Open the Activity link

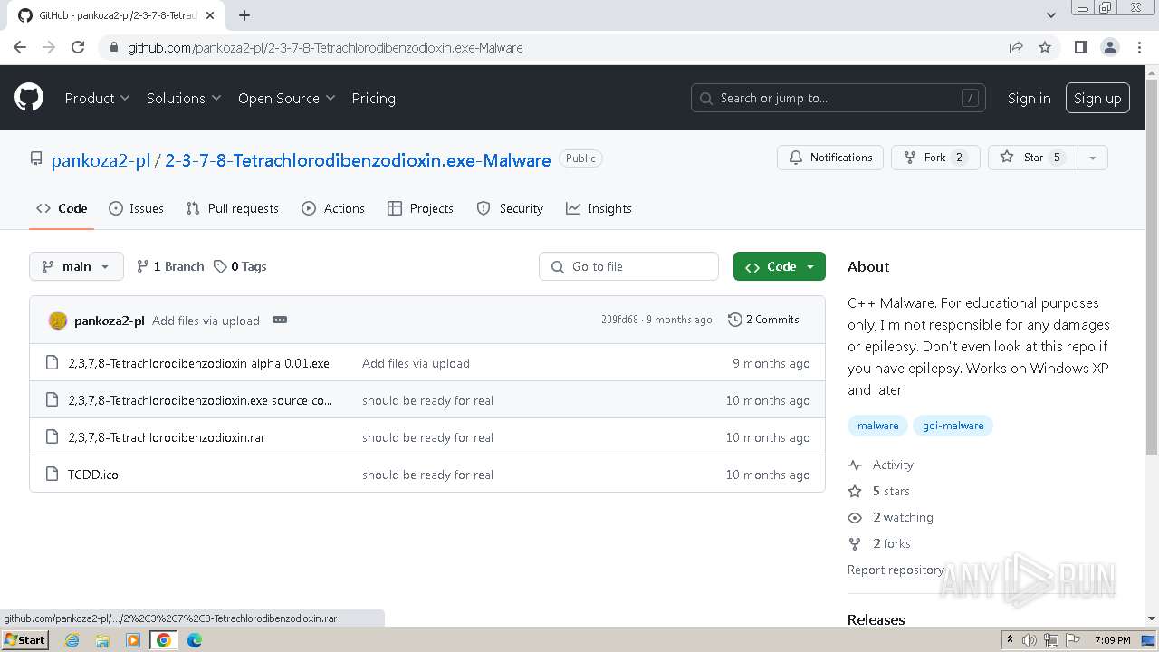point(881,465)
